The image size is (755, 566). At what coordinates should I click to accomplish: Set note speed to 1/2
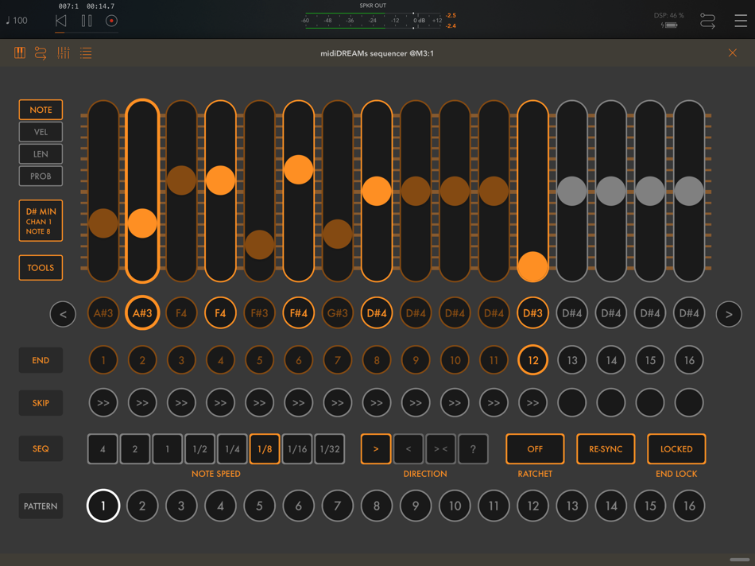(x=199, y=449)
